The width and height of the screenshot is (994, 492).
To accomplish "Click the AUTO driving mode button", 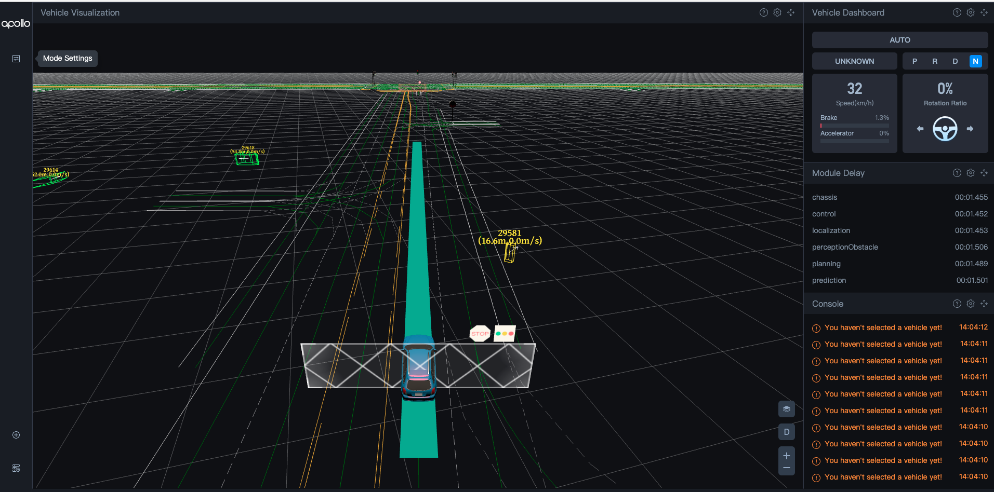I will [x=900, y=40].
